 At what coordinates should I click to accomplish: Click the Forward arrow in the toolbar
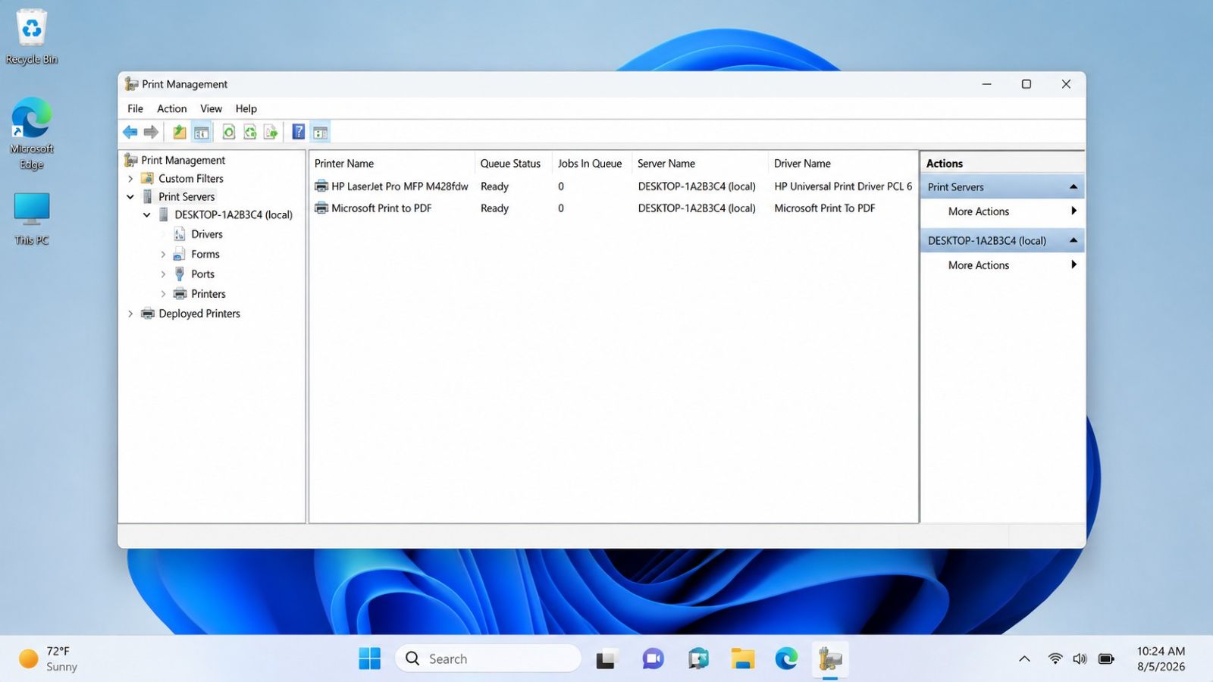[x=151, y=132]
